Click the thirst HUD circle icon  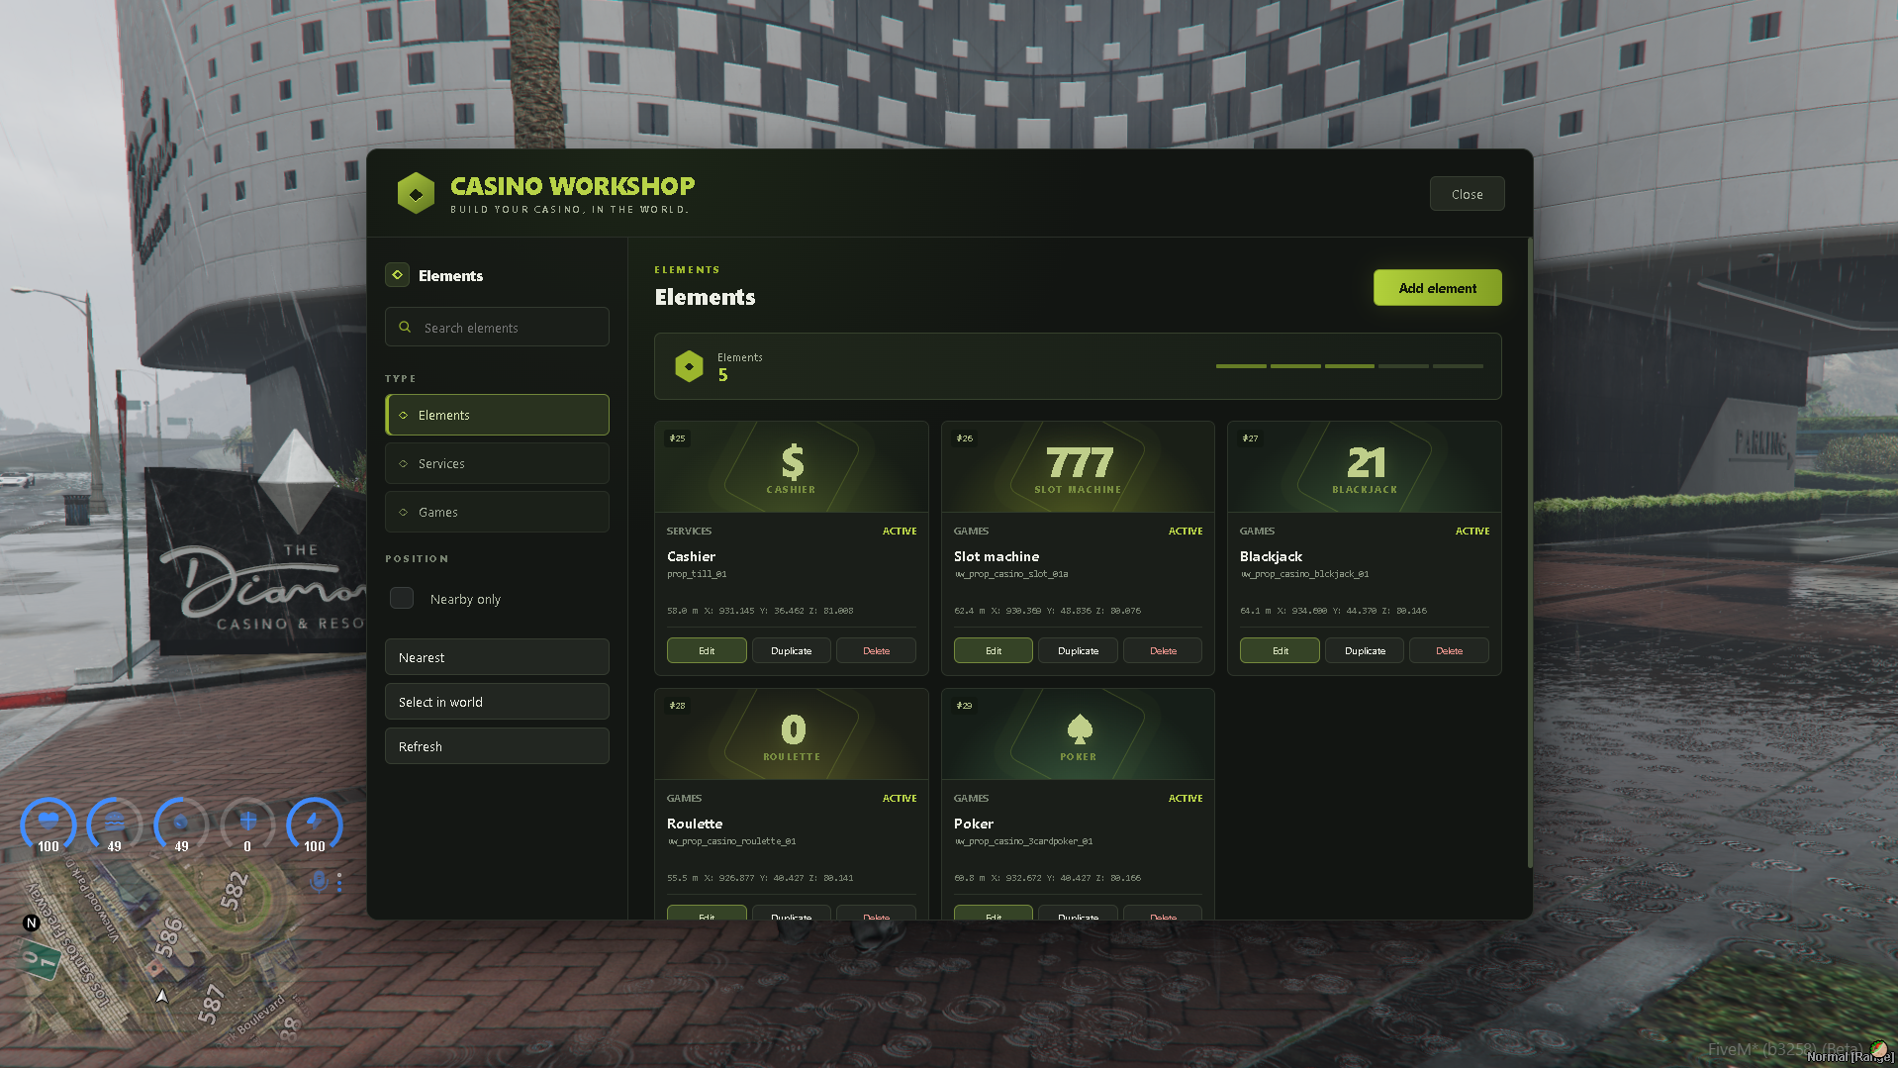[x=181, y=824]
